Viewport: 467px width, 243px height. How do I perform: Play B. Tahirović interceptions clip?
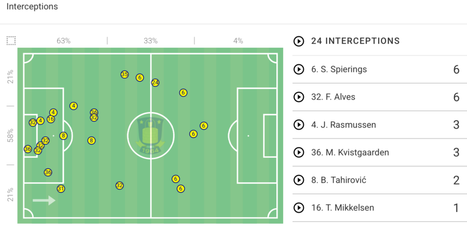299,180
